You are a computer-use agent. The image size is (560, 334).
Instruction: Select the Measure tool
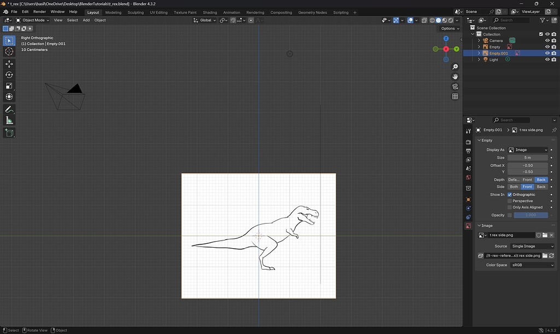pos(9,119)
